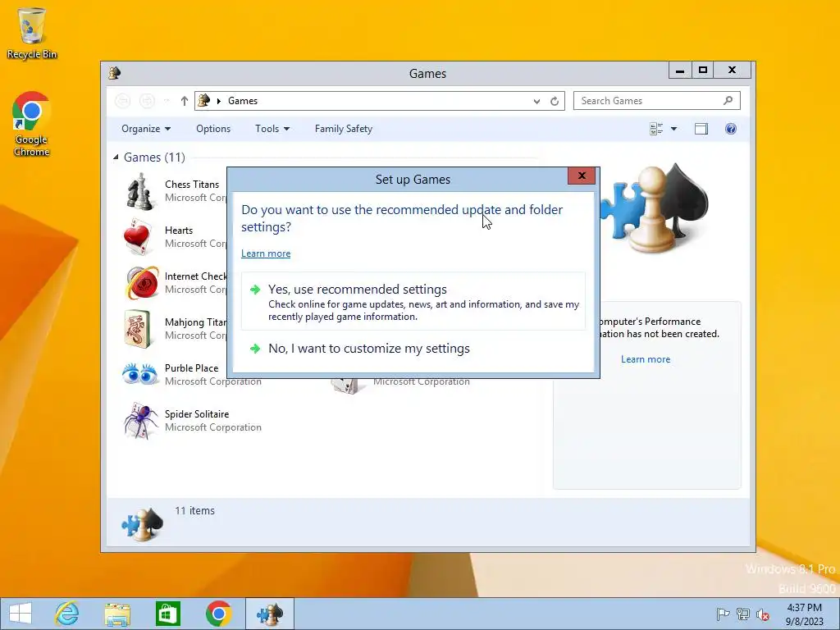This screenshot has width=840, height=630.
Task: Close the Set up Games dialog
Action: point(582,176)
